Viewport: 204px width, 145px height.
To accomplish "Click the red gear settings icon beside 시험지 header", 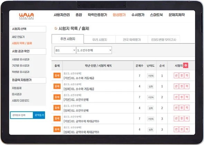I will 186,66.
